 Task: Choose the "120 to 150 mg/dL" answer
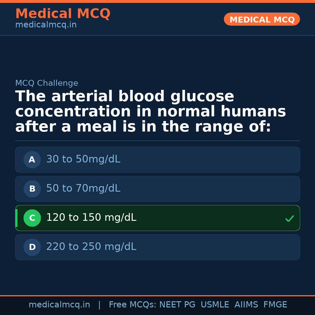91,218
